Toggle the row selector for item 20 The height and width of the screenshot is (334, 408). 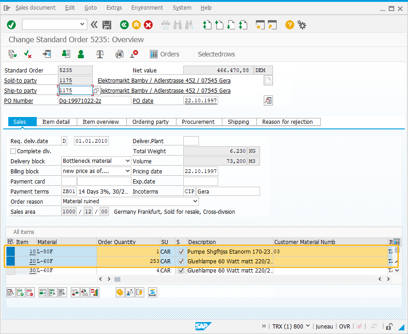[x=11, y=261]
